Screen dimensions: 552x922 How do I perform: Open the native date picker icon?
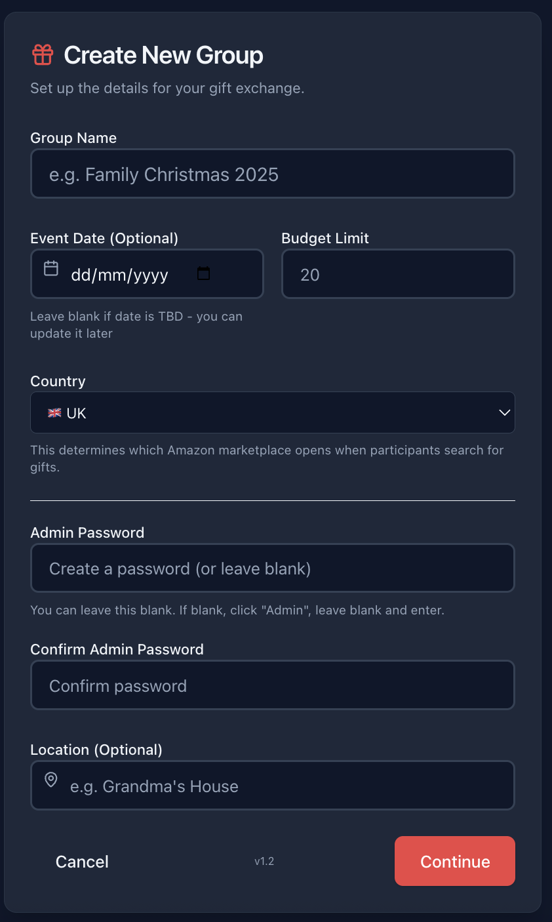[x=203, y=273]
